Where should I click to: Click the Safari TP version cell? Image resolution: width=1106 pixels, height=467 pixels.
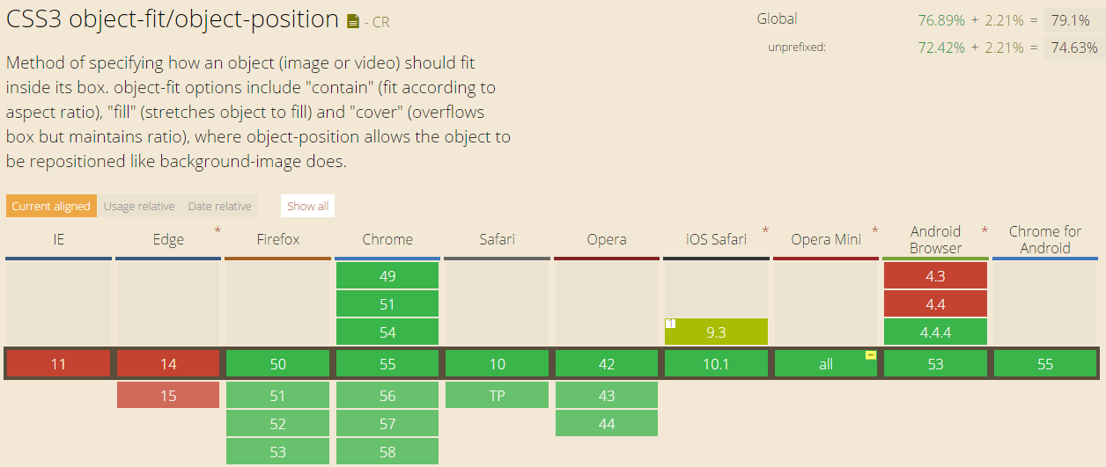coord(497,395)
